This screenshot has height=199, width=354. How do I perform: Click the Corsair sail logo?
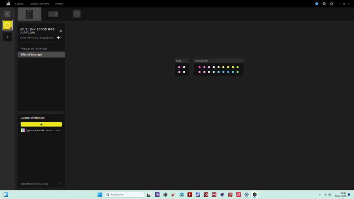8,3
